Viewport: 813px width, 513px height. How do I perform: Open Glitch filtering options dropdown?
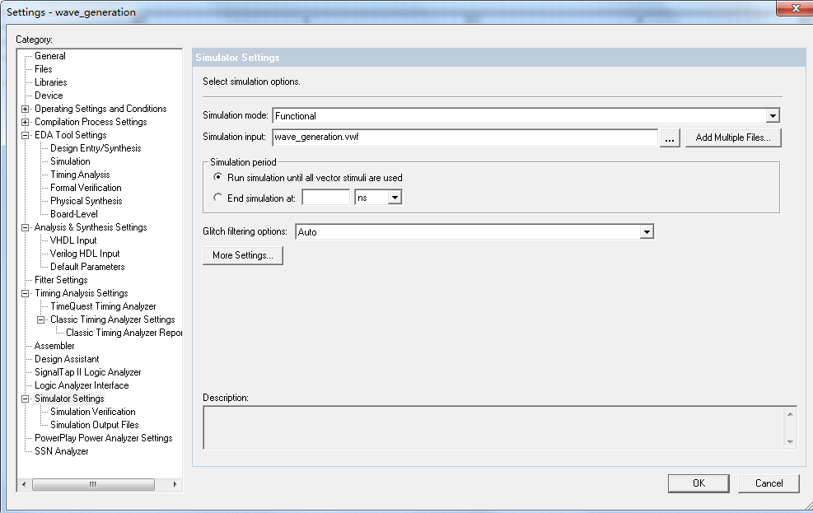tap(646, 231)
